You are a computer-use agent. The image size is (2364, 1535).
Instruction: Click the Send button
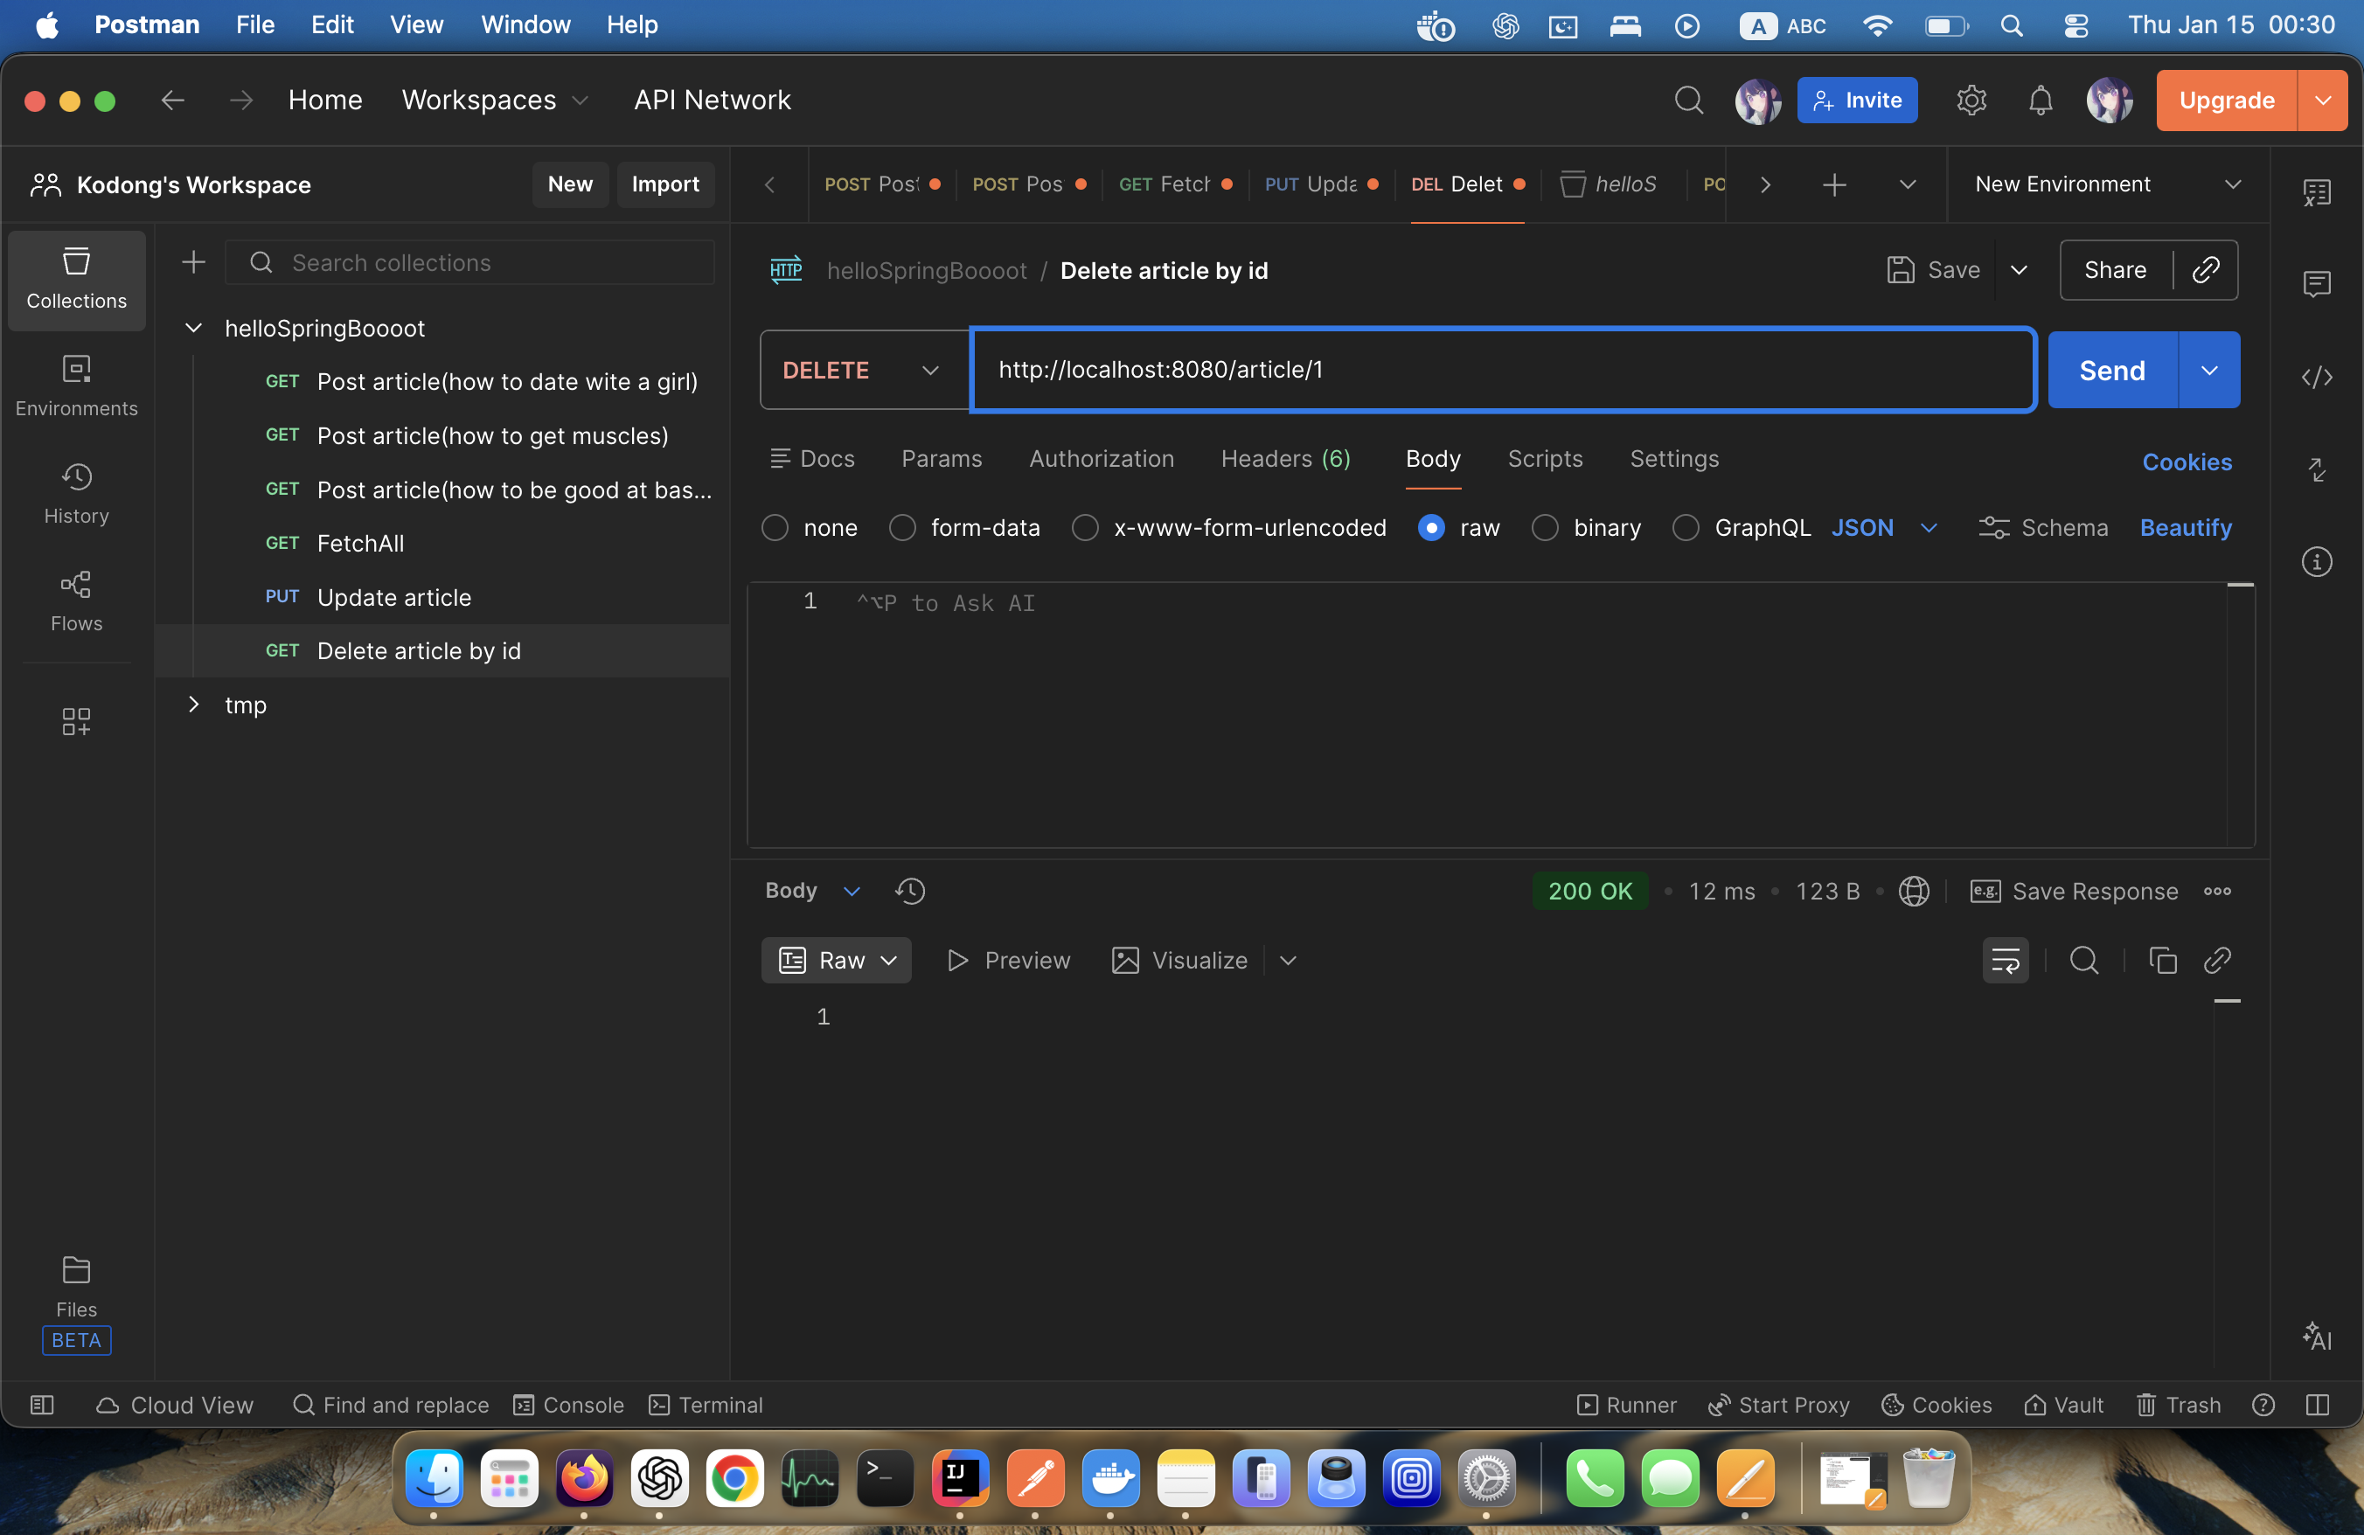tap(2110, 371)
